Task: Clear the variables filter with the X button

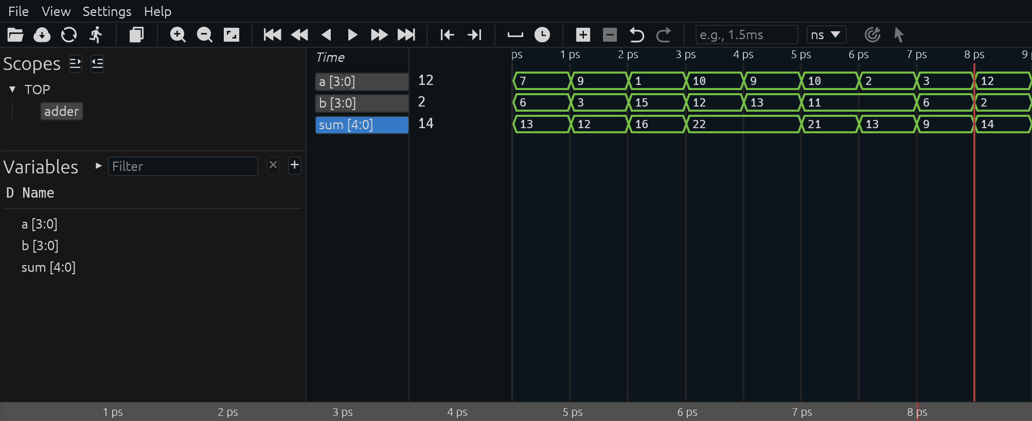Action: tap(273, 165)
